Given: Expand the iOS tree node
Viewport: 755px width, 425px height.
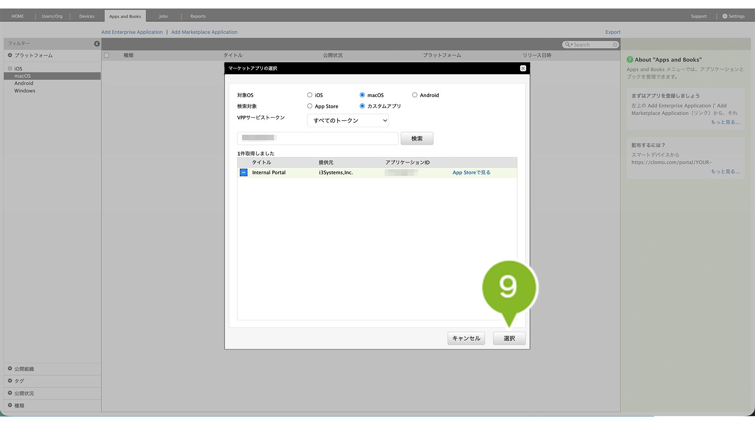Looking at the screenshot, I should (10, 68).
